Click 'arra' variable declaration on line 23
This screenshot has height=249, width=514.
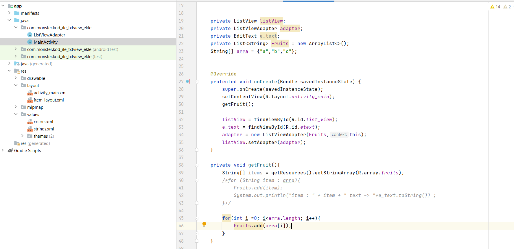click(x=242, y=51)
